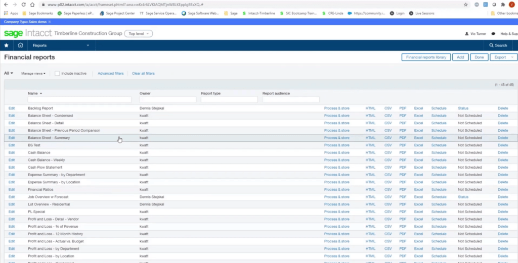Screen dimensions: 518x263
Task: Click the Done button
Action: click(x=479, y=58)
